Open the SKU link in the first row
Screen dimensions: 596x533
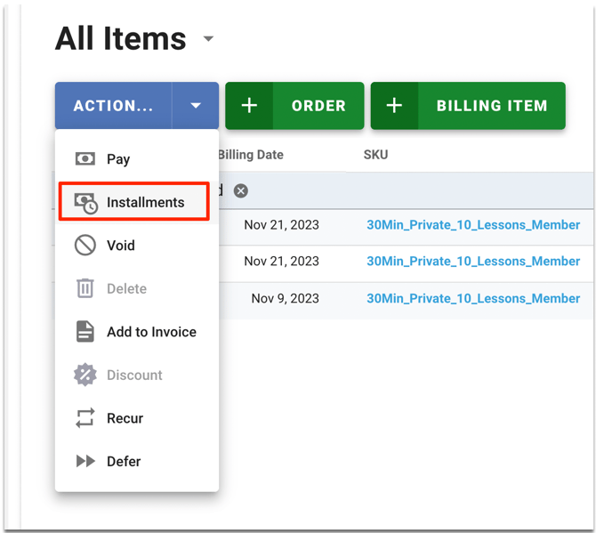pyautogui.click(x=473, y=225)
